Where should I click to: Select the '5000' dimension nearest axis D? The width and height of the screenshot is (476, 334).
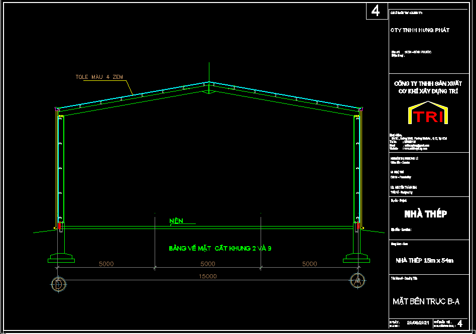(x=106, y=264)
